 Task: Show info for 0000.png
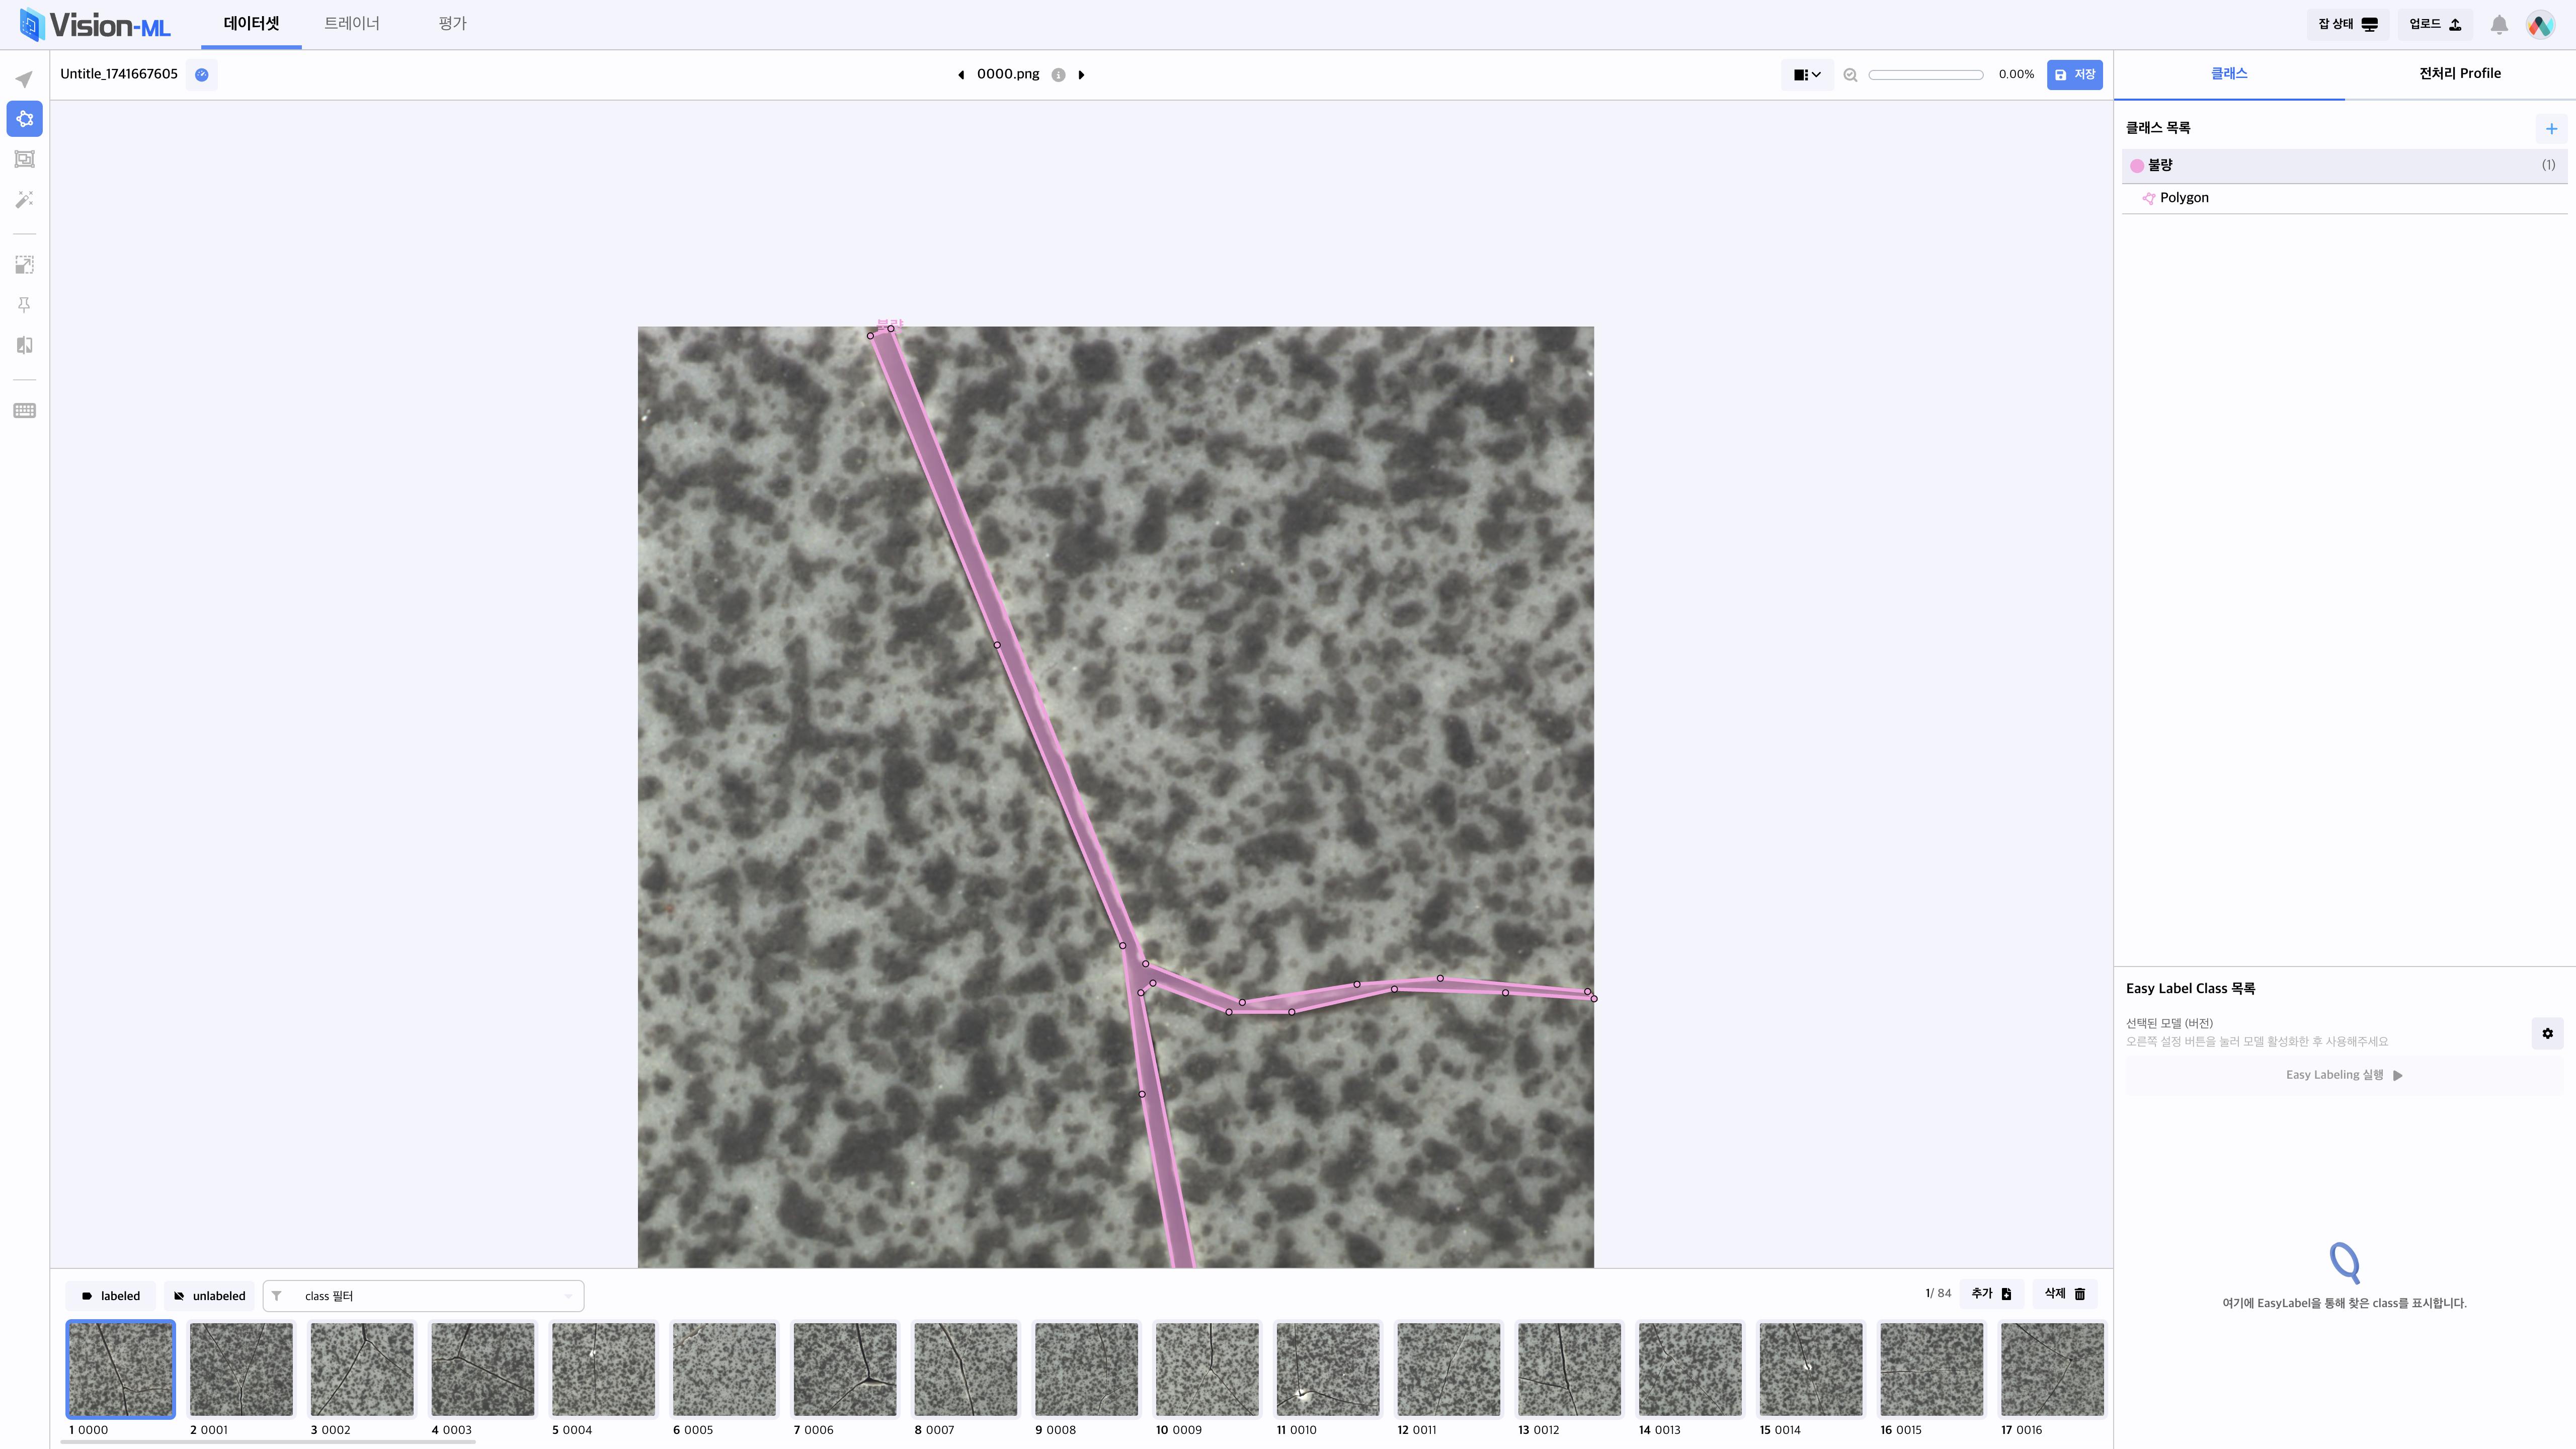tap(1058, 75)
